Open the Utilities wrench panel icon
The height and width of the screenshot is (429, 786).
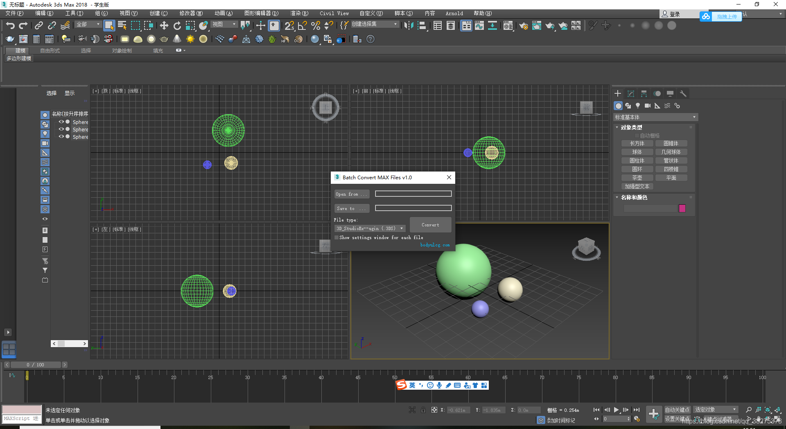click(683, 94)
